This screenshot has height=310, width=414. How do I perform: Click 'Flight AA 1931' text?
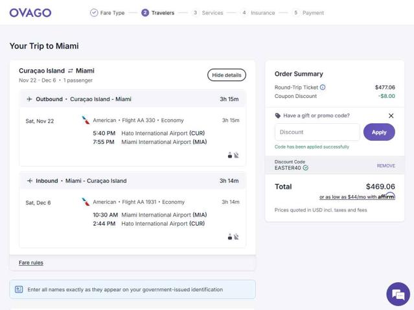click(x=139, y=202)
